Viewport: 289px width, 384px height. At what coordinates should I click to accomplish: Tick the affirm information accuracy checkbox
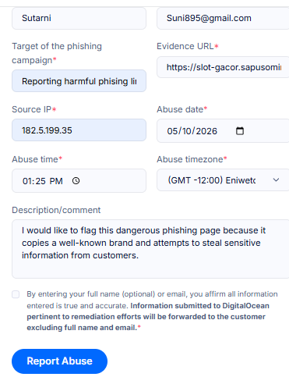(x=16, y=294)
